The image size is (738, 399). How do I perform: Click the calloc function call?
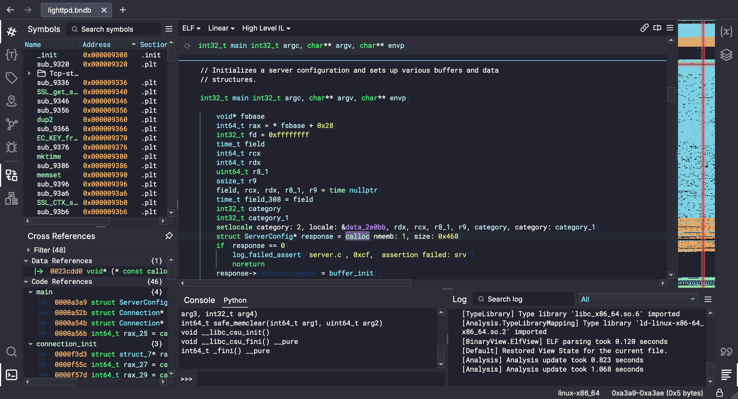357,236
